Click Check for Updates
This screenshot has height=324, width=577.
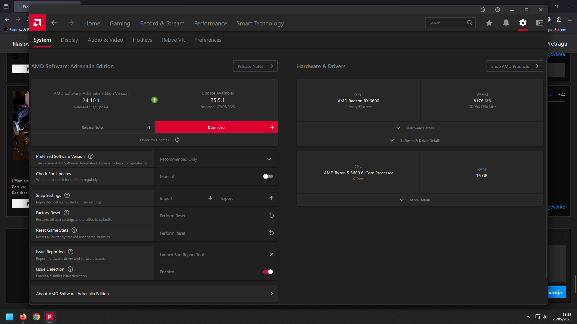[x=154, y=140]
